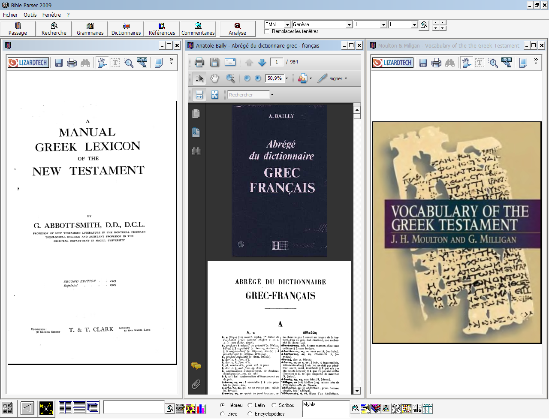Click the Myhla text input field
The width and height of the screenshot is (549, 419).
(x=326, y=408)
